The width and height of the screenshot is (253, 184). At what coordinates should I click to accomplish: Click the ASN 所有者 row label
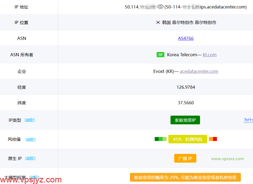coord(22,55)
